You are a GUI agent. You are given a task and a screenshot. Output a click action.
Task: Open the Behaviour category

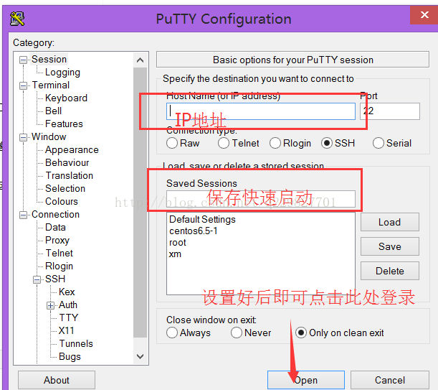(x=67, y=162)
